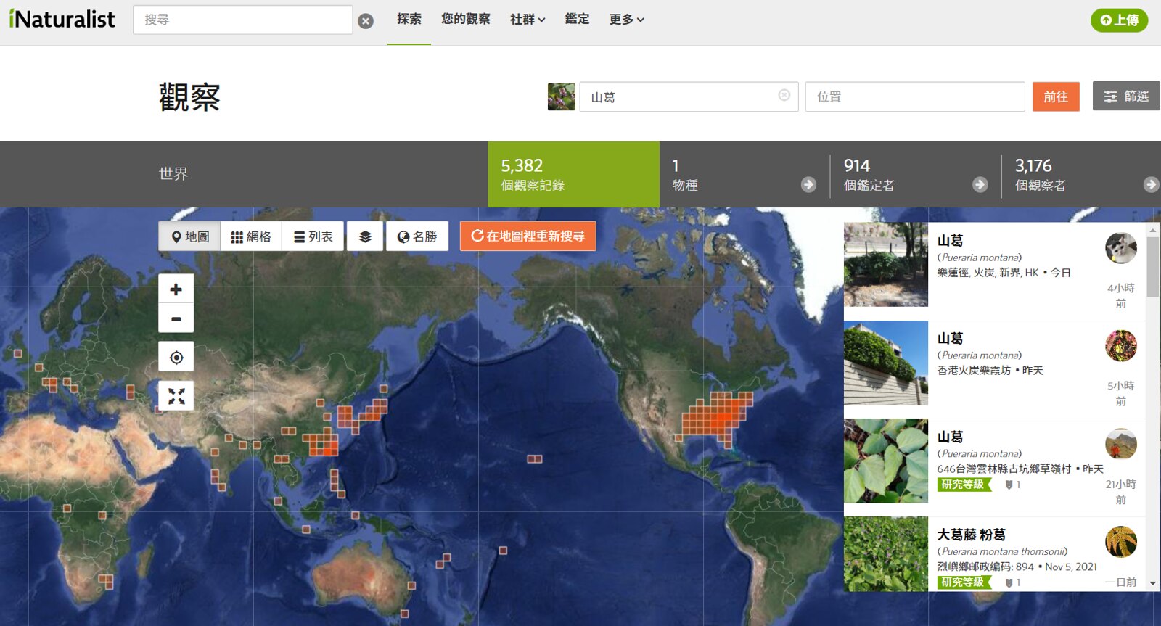Open the map layers icon

(365, 236)
